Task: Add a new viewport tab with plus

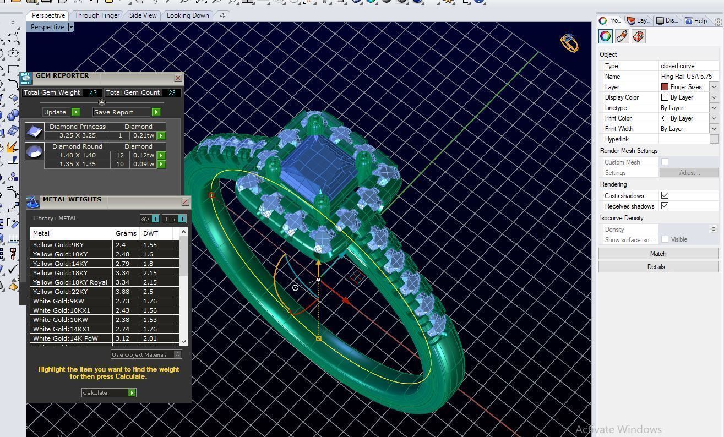Action: point(222,15)
